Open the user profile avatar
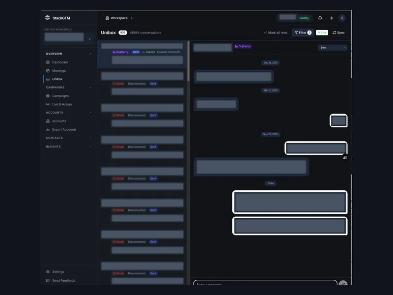This screenshot has height=295, width=393. pyautogui.click(x=342, y=18)
